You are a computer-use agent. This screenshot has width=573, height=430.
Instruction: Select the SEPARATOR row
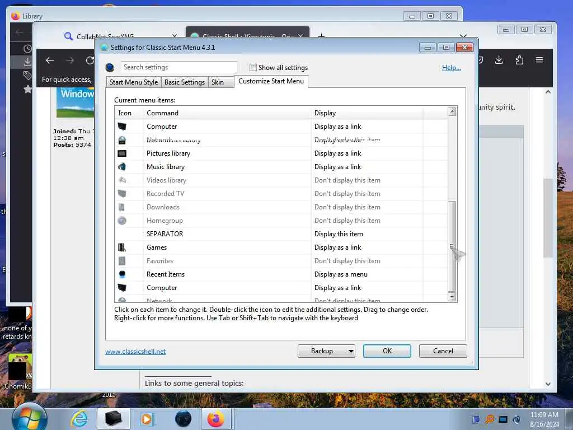coord(281,234)
